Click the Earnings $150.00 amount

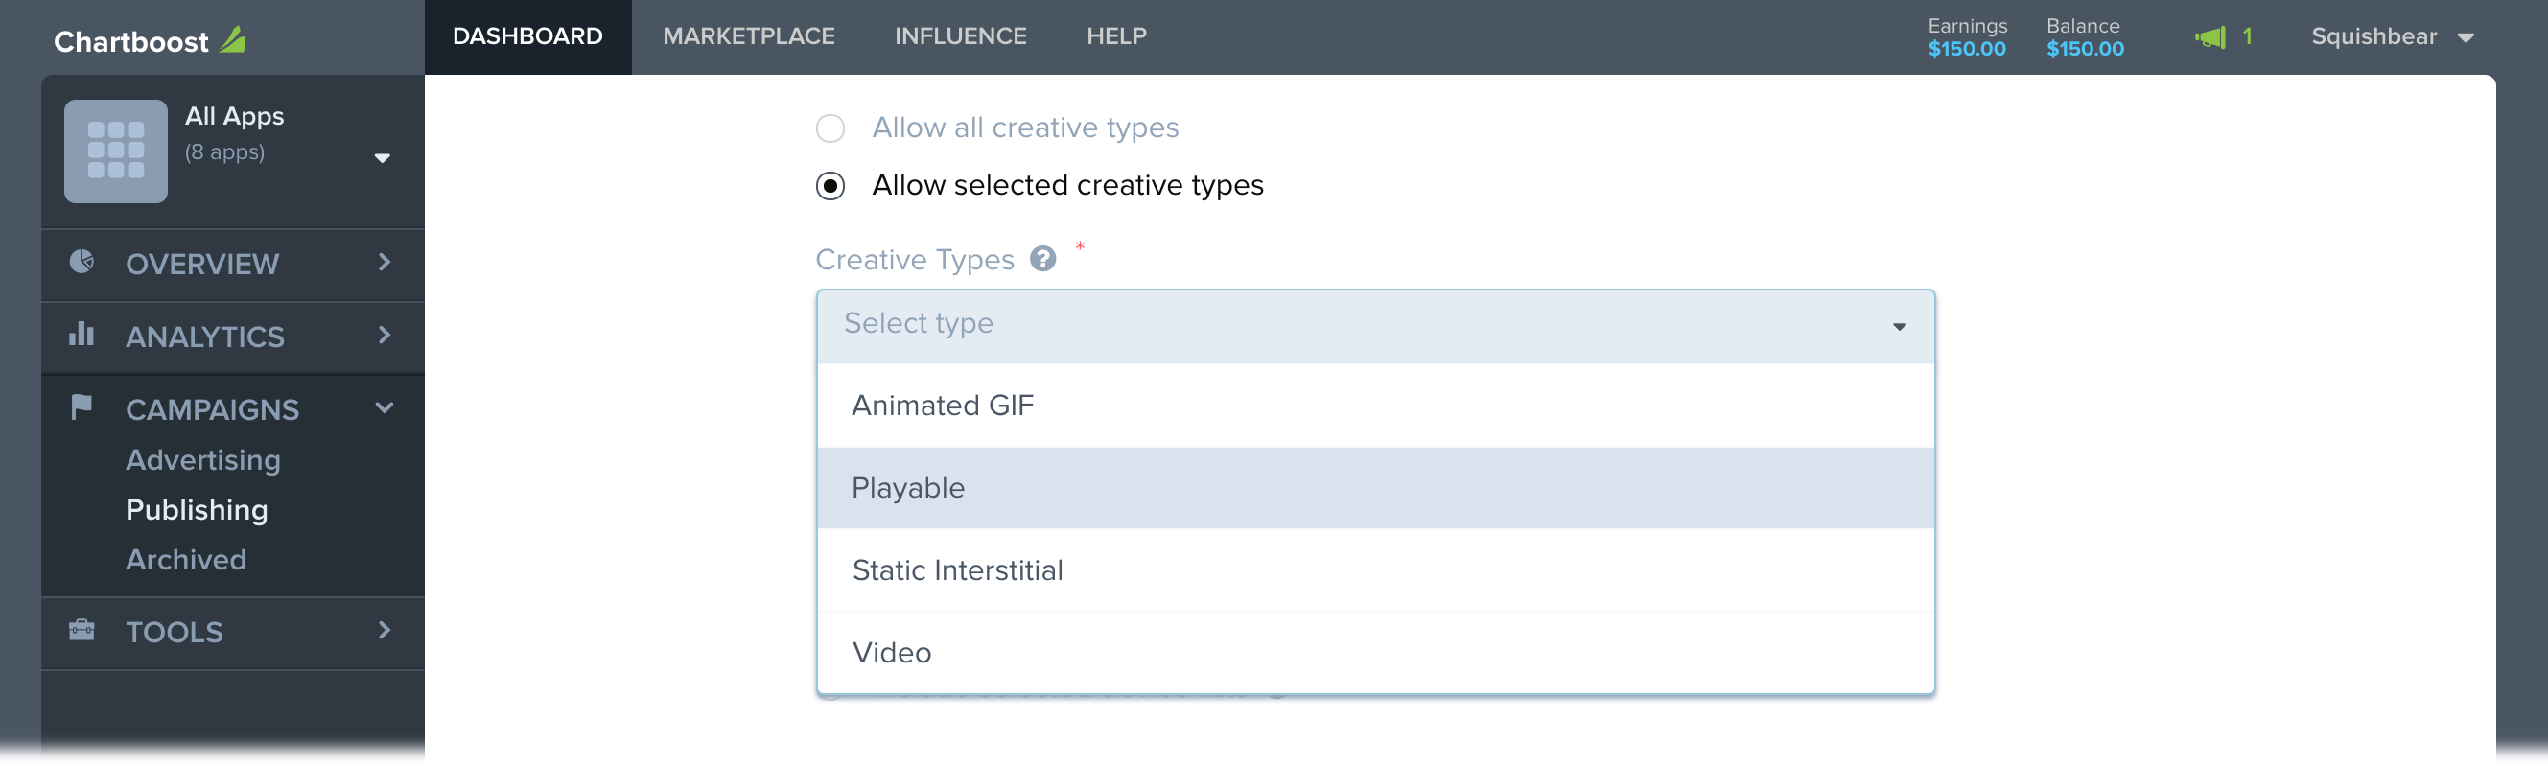pos(1967,49)
